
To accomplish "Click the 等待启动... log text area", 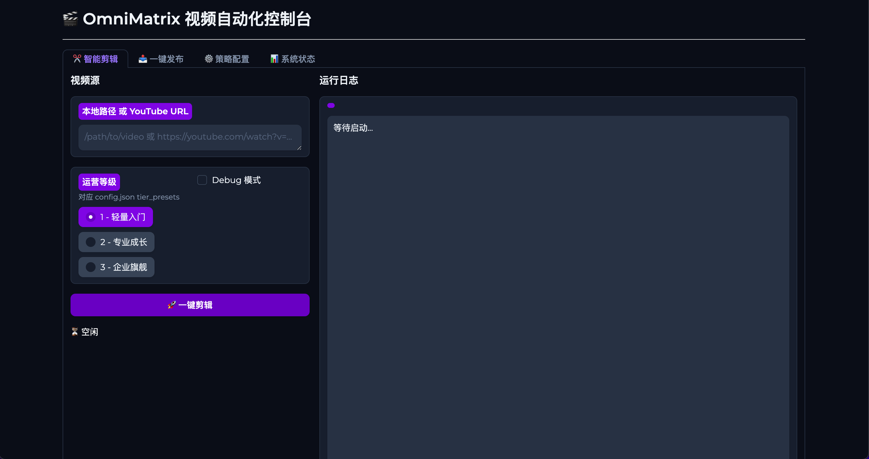I will click(x=558, y=287).
